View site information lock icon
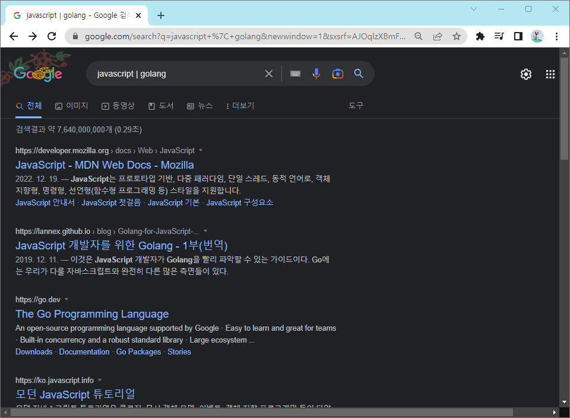Screen dimensions: 570x418 pos(75,36)
